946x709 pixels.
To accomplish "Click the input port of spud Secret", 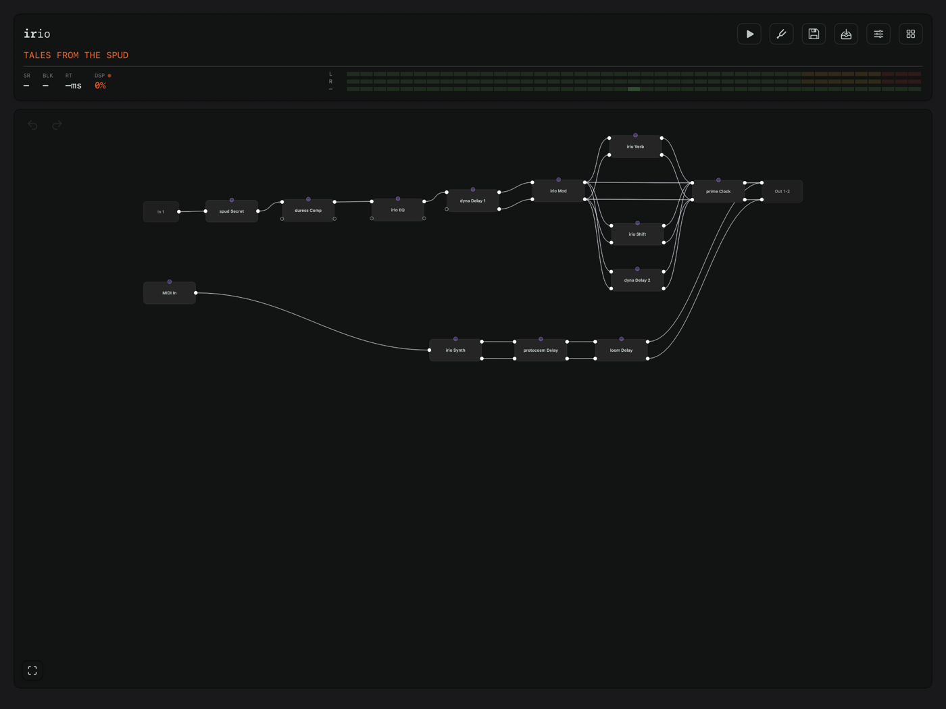I will [x=206, y=211].
